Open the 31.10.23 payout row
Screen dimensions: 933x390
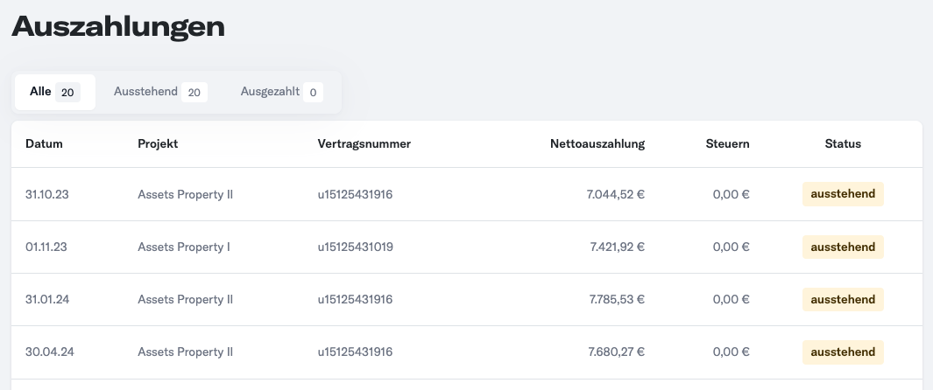coord(466,194)
